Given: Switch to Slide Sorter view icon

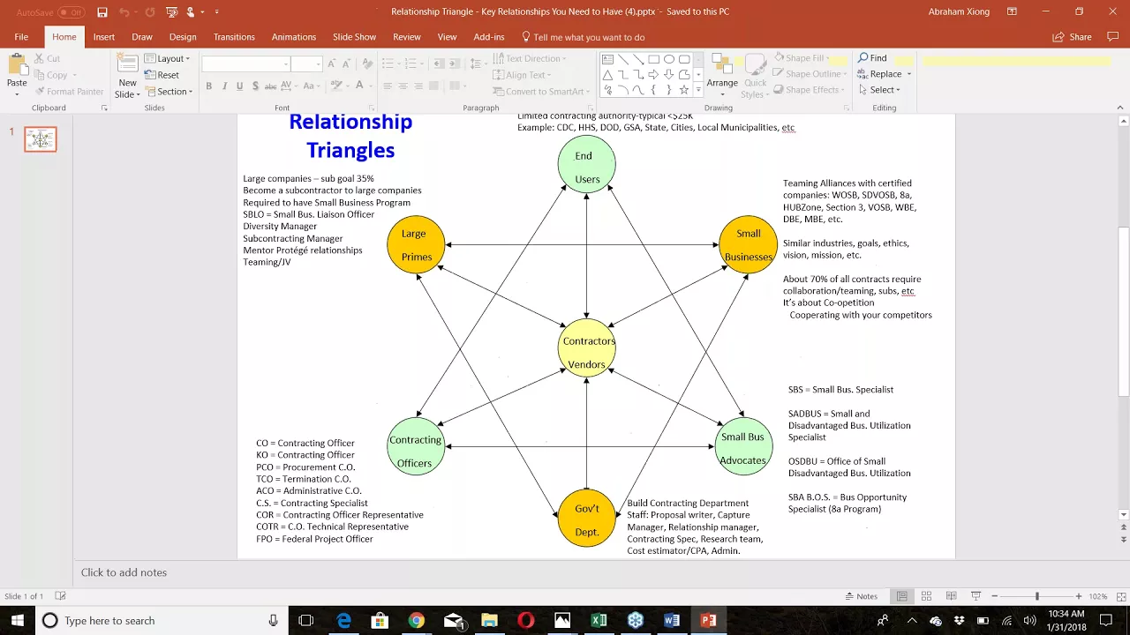Looking at the screenshot, I should (x=927, y=596).
